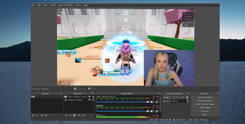Open audio settings gear for Video Capture Device
The image size is (245, 124).
157,102
